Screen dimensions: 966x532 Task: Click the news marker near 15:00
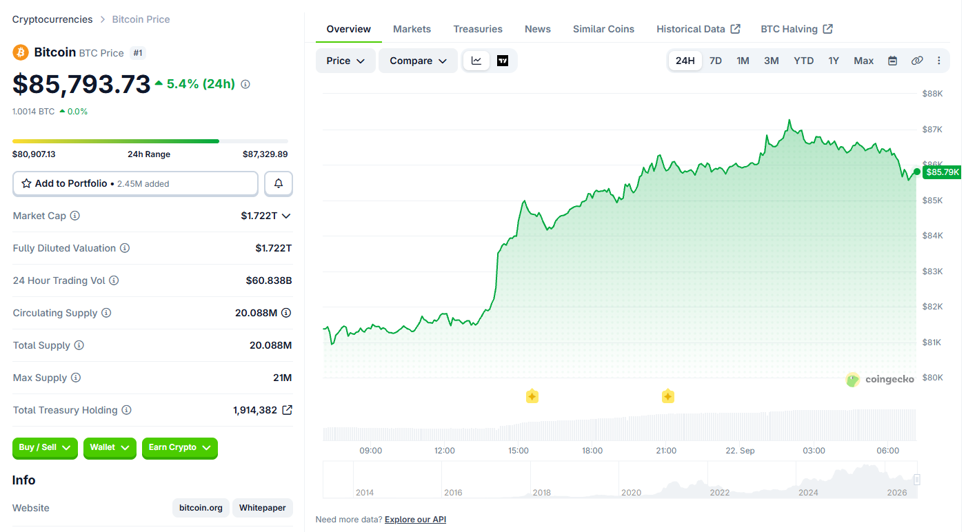tap(532, 396)
